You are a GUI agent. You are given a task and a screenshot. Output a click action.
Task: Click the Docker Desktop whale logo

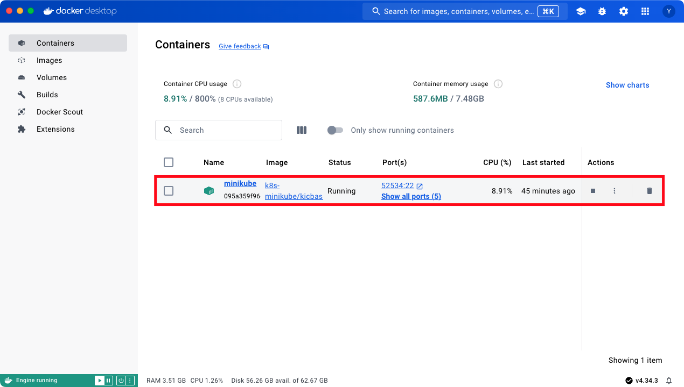48,11
